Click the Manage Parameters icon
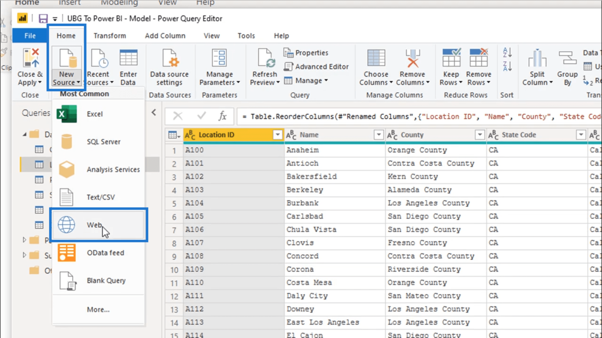 pos(219,58)
